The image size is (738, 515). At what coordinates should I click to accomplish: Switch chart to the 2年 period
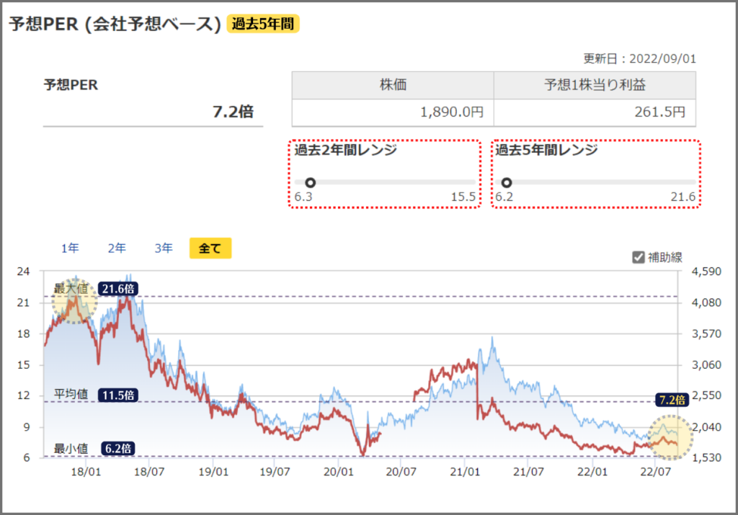117,248
